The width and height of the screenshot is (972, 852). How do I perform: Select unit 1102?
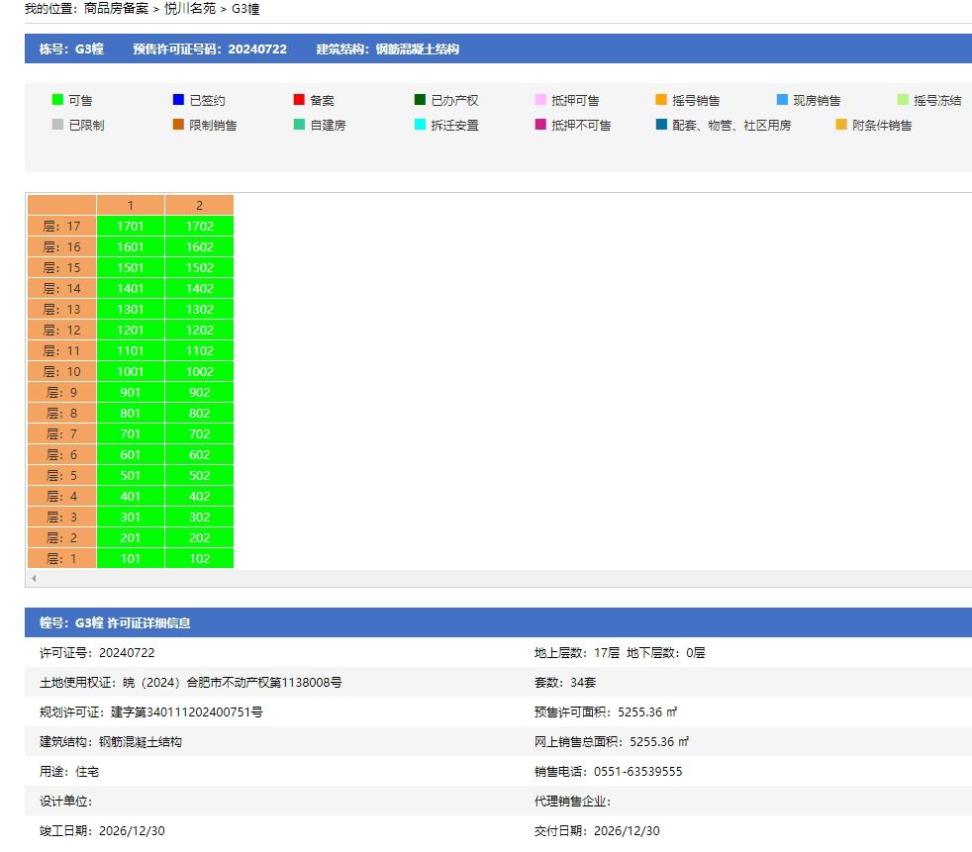tap(200, 350)
